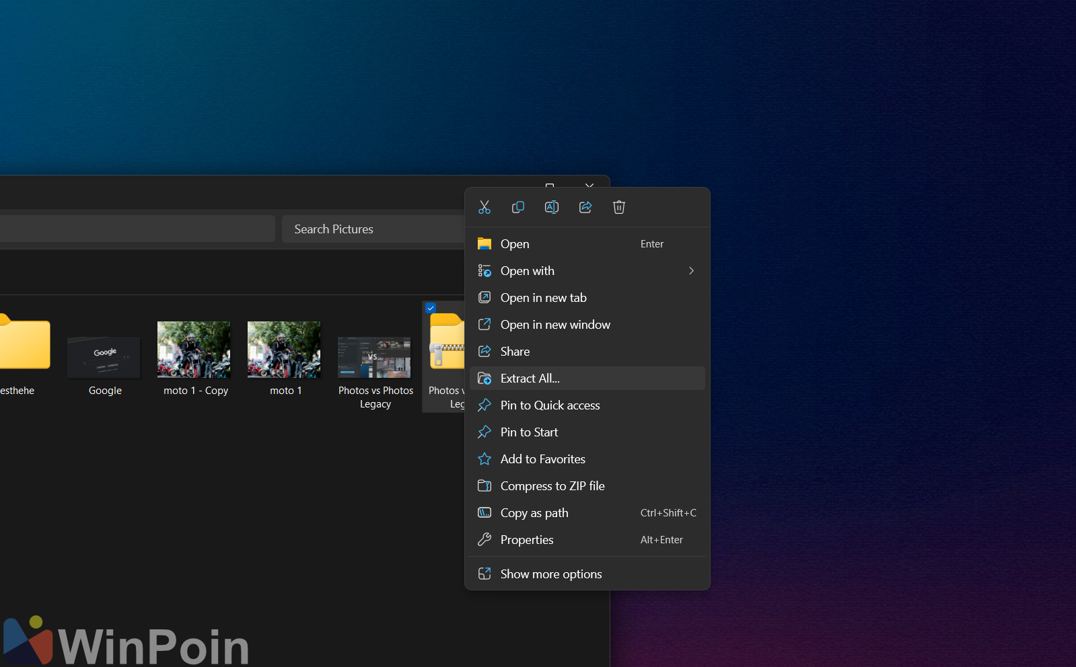Image resolution: width=1076 pixels, height=667 pixels.
Task: Click the Delete trash can icon
Action: click(619, 207)
